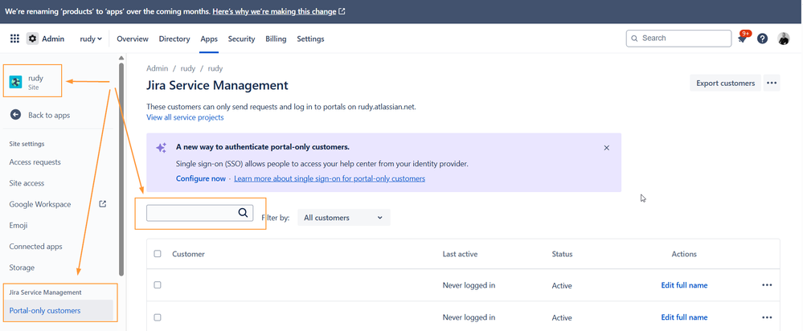
Task: Click the magnifier icon in customer search
Action: tap(244, 213)
